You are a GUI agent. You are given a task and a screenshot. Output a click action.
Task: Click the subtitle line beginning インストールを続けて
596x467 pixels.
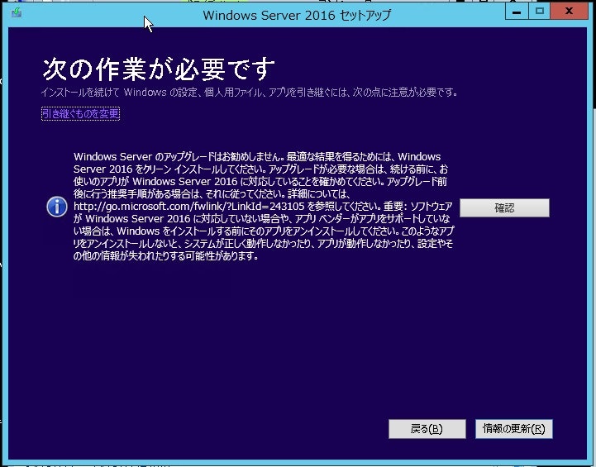pos(250,93)
